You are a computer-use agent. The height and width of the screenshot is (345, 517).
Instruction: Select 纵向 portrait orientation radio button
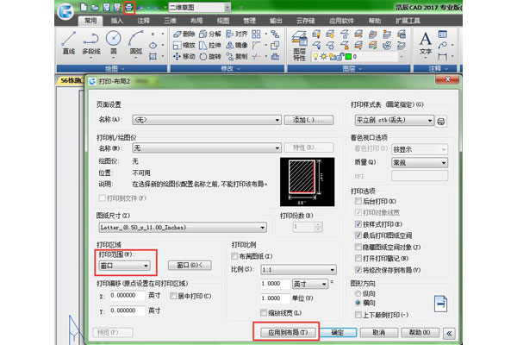pos(356,292)
